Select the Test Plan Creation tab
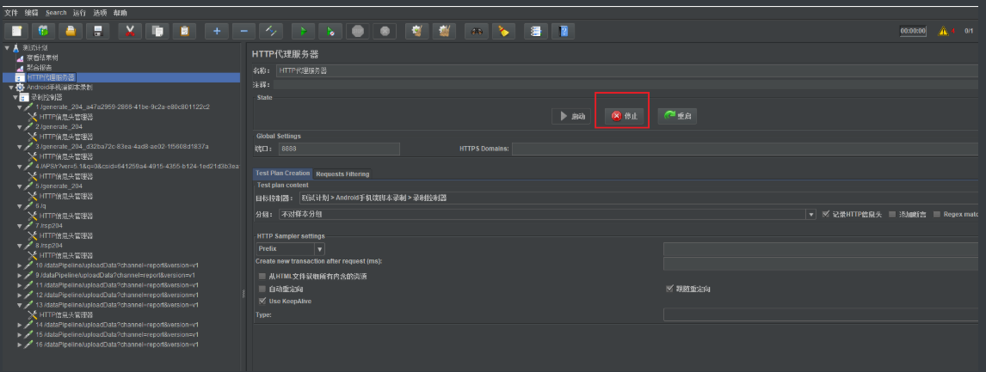 pyautogui.click(x=283, y=174)
